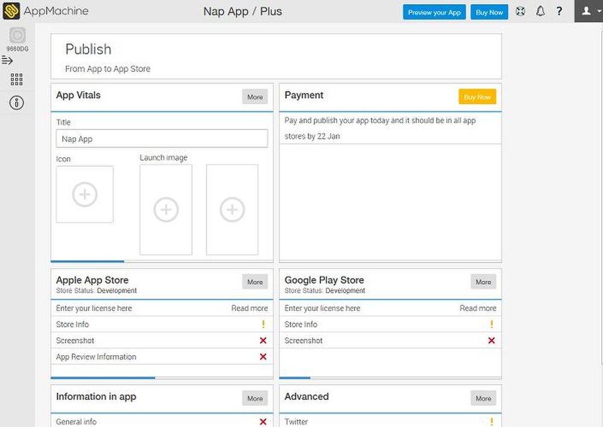Click the 9660DG app icon in sidebar

[x=17, y=36]
